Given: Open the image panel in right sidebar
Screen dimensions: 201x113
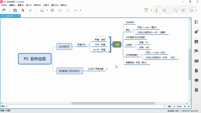Looking at the screenshot, I should [196, 41].
